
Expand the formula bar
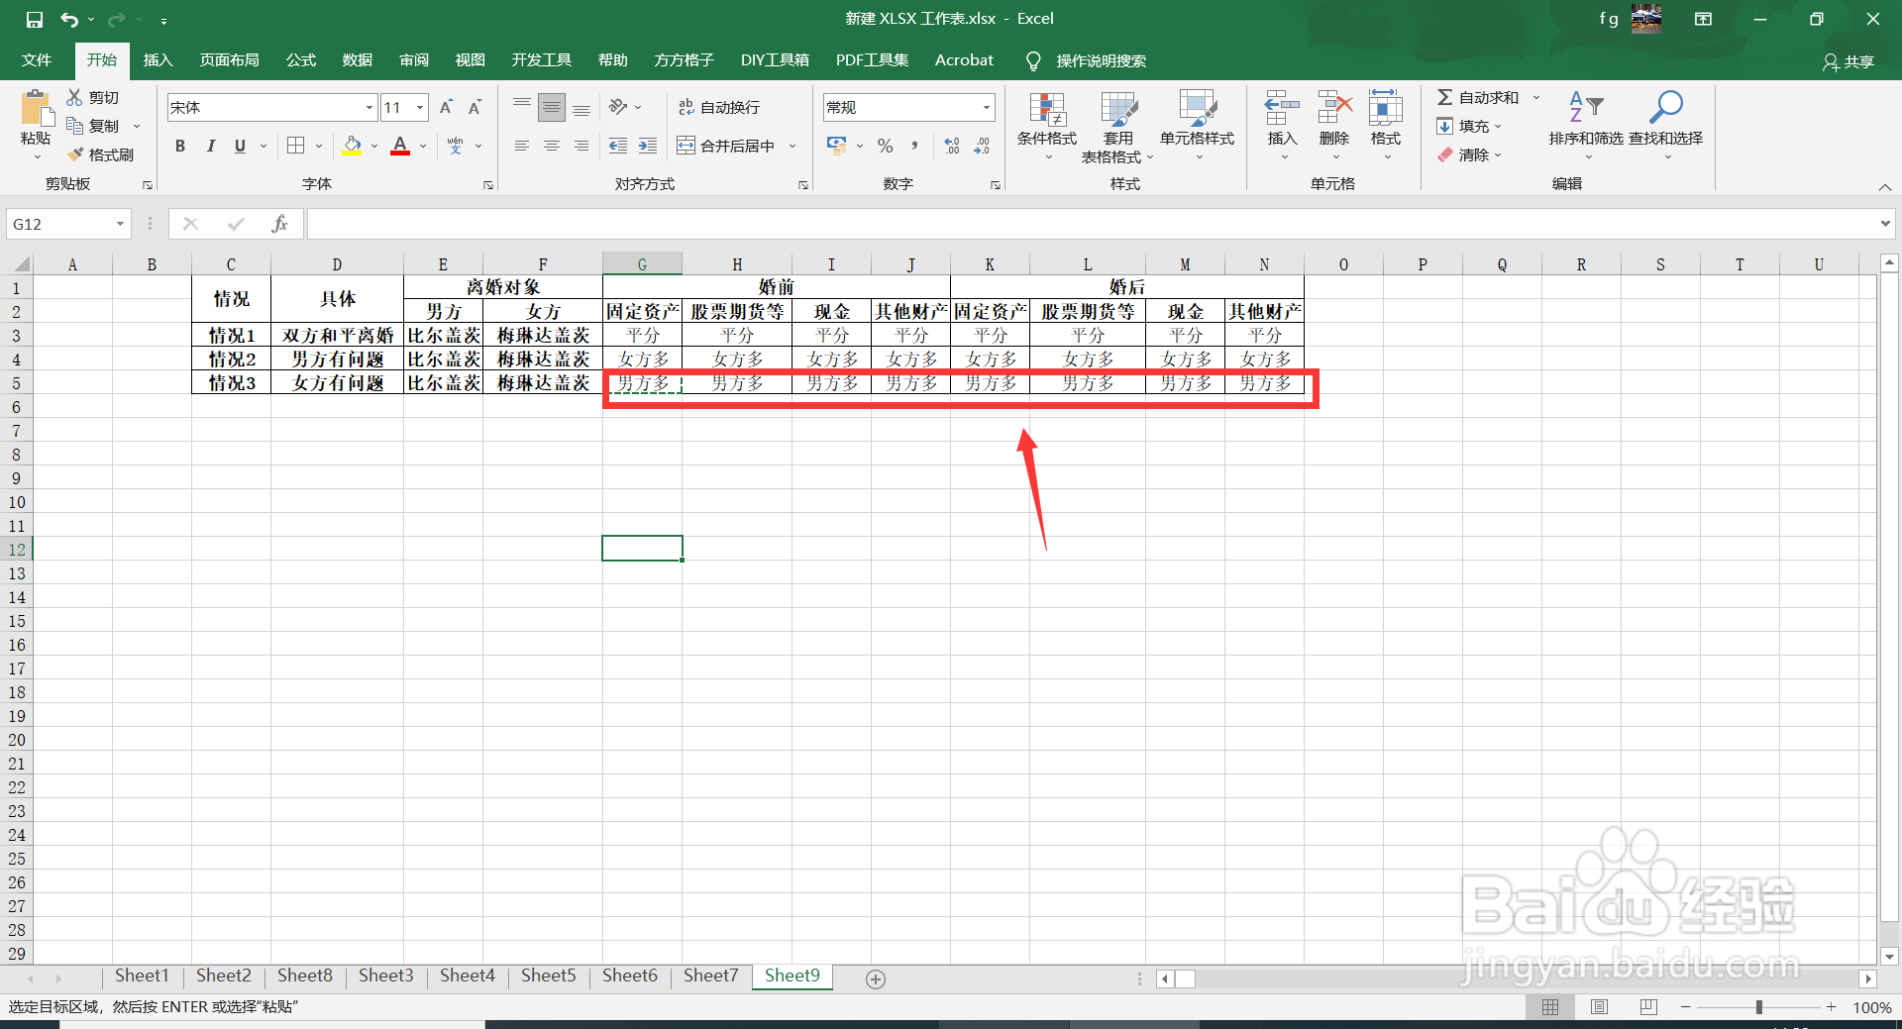(1885, 224)
